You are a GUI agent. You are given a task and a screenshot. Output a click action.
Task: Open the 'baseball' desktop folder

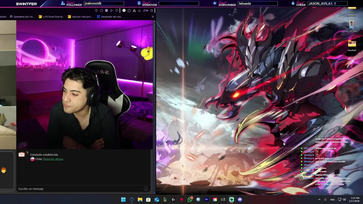point(352,46)
